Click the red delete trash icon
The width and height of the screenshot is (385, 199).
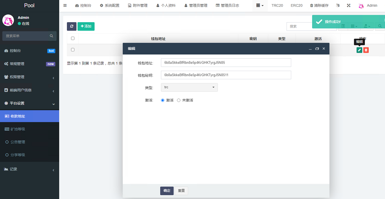(366, 50)
